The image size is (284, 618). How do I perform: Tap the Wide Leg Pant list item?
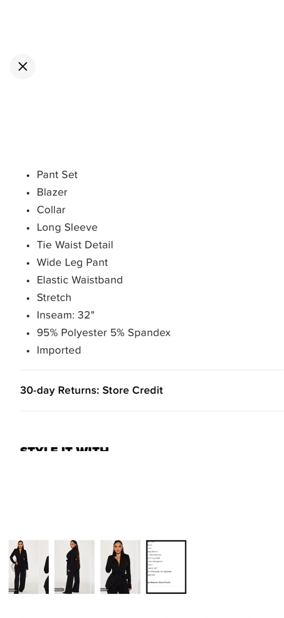(72, 263)
